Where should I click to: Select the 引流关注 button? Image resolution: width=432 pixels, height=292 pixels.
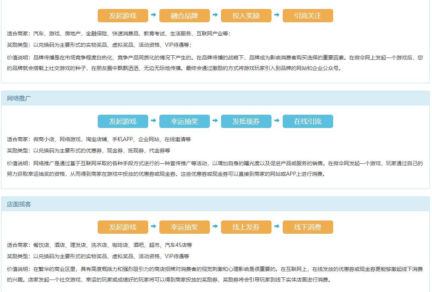tap(308, 15)
